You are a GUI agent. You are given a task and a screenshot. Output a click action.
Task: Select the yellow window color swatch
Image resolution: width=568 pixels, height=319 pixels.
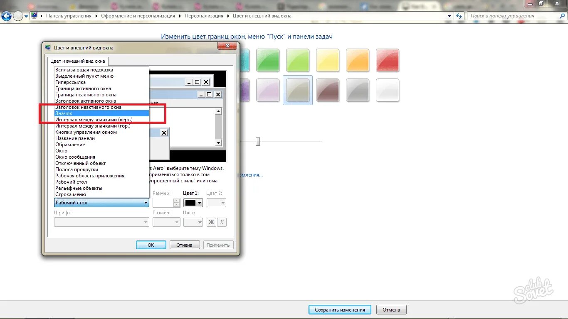pyautogui.click(x=328, y=60)
